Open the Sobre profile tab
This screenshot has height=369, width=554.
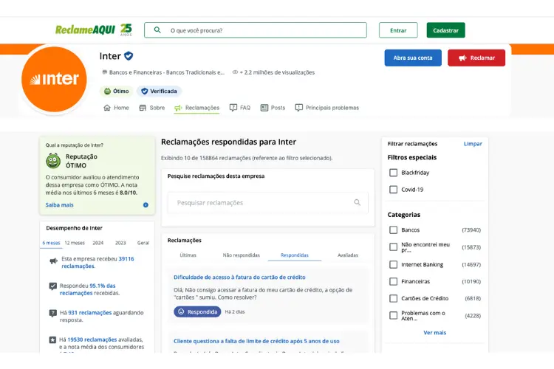[x=152, y=108]
